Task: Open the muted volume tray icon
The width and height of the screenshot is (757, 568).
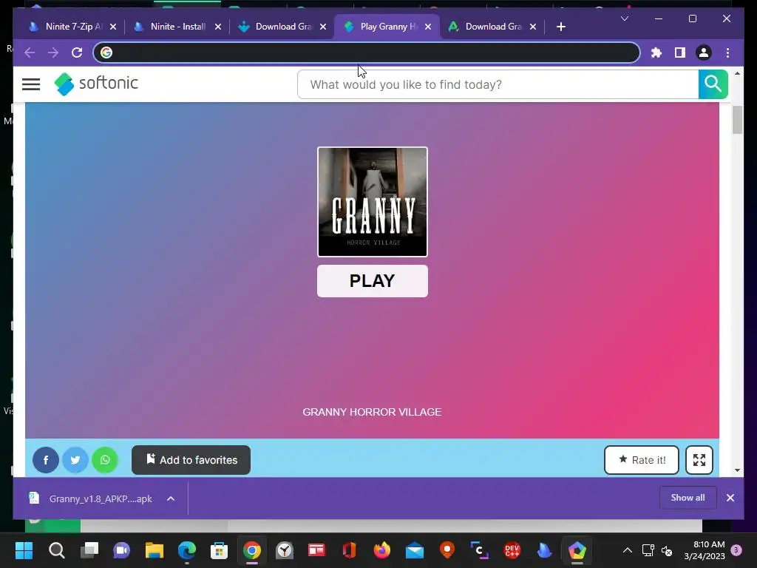Action: [x=667, y=550]
